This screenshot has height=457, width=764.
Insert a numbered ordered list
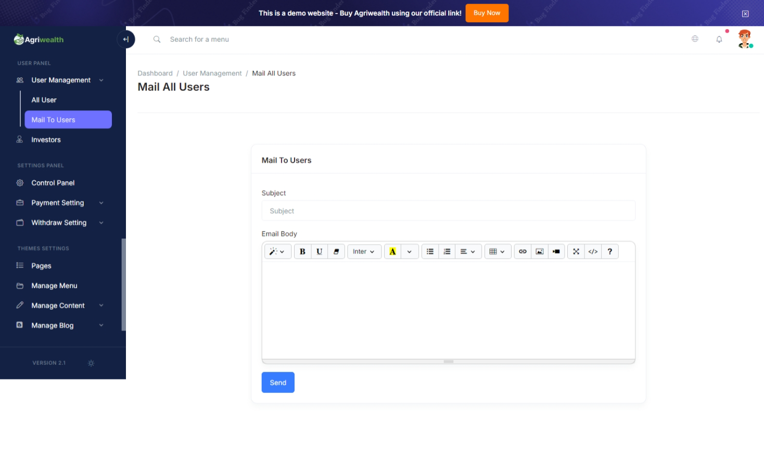tap(447, 251)
